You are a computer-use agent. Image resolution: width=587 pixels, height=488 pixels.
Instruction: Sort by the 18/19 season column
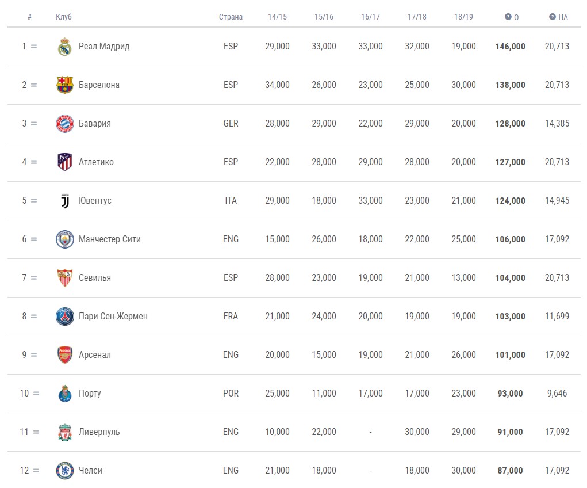click(x=463, y=17)
